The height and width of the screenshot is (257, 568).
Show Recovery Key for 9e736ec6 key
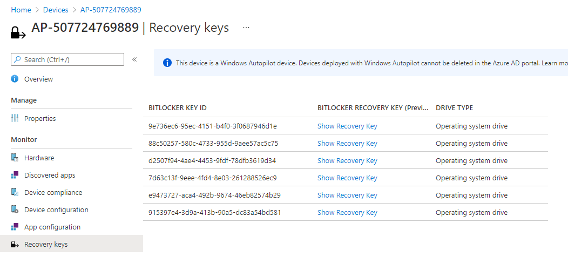tap(347, 126)
